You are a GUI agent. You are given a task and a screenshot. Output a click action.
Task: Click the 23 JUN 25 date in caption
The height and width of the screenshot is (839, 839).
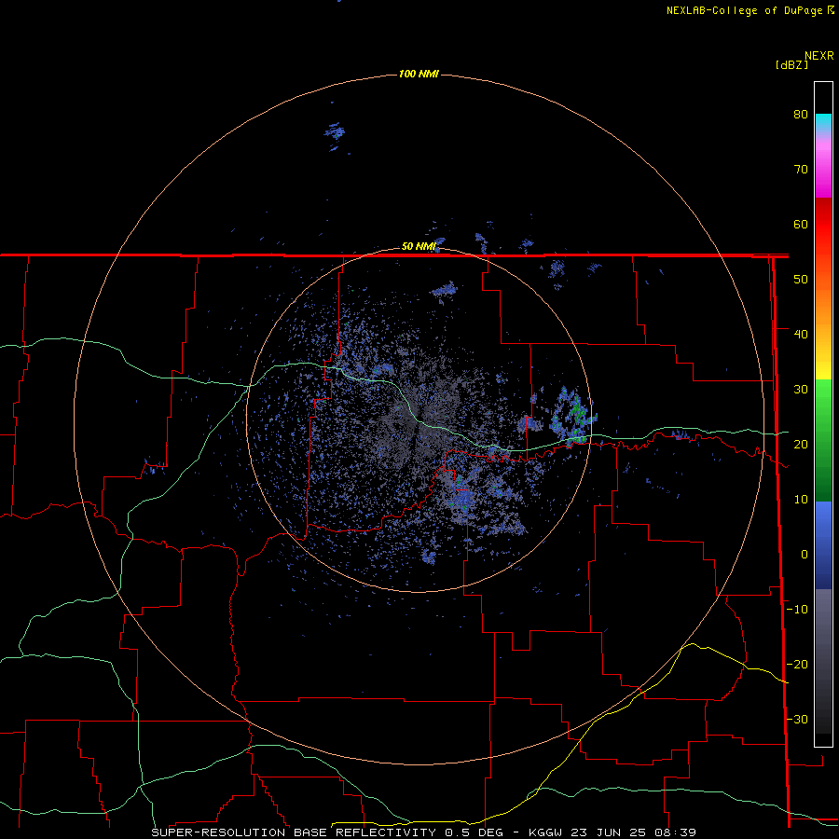[x=610, y=832]
